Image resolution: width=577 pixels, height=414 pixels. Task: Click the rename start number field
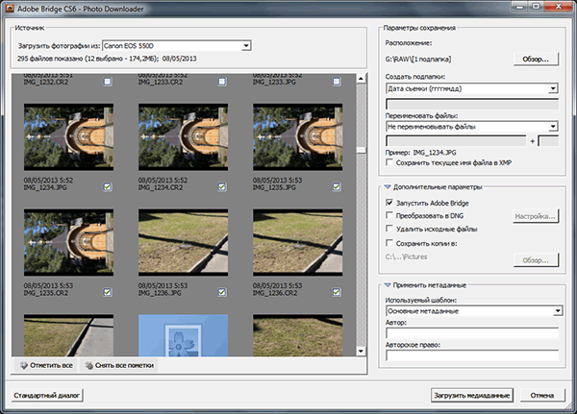coord(548,141)
